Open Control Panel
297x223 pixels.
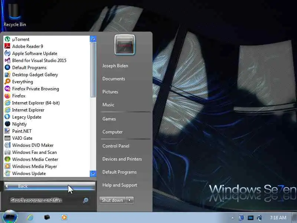(116, 146)
